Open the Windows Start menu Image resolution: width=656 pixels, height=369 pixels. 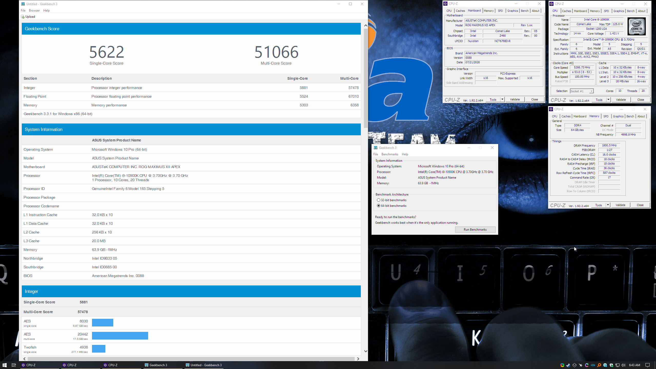[x=4, y=365]
